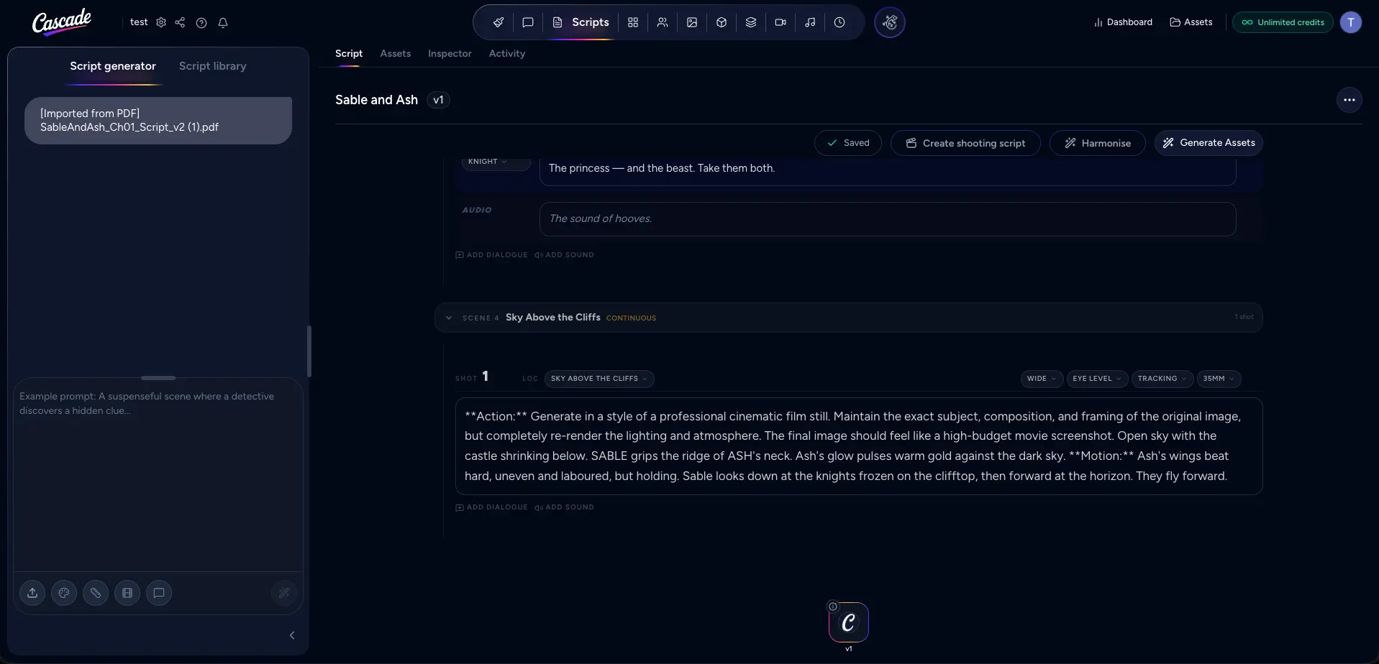This screenshot has height=664, width=1379.
Task: Click the ruler icon below prompt box
Action: [96, 593]
